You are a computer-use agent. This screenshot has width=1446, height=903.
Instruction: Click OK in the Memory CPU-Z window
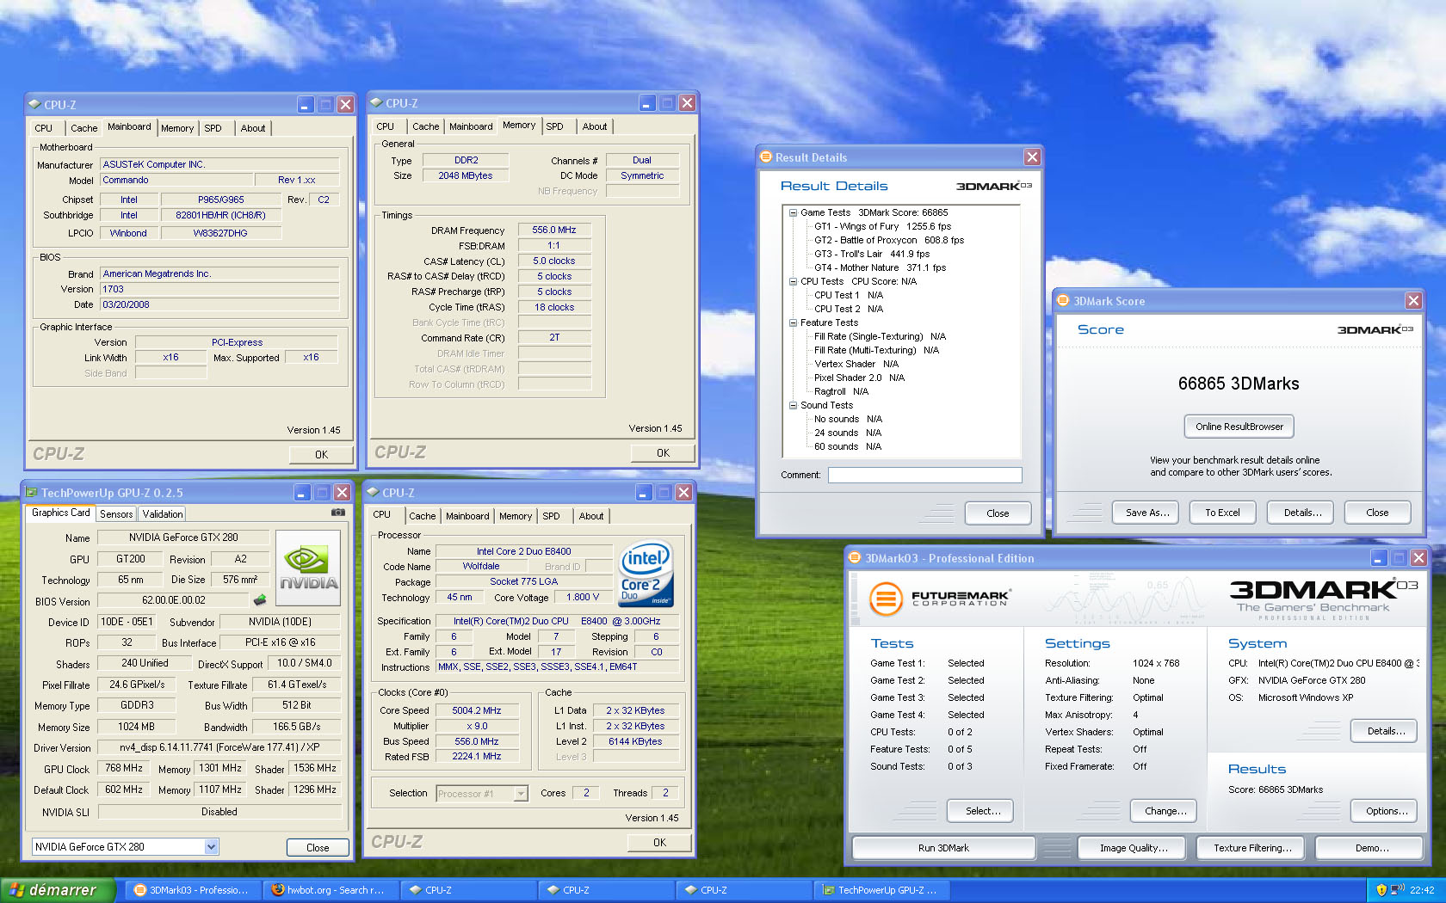pyautogui.click(x=663, y=453)
